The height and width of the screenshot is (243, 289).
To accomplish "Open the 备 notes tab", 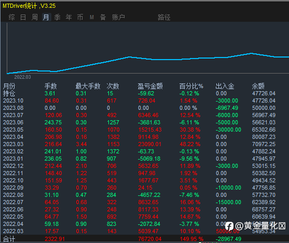I will (x=103, y=17).
